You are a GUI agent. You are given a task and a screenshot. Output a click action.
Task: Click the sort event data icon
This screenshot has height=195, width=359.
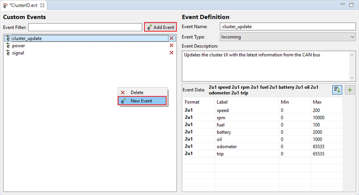pyautogui.click(x=337, y=90)
